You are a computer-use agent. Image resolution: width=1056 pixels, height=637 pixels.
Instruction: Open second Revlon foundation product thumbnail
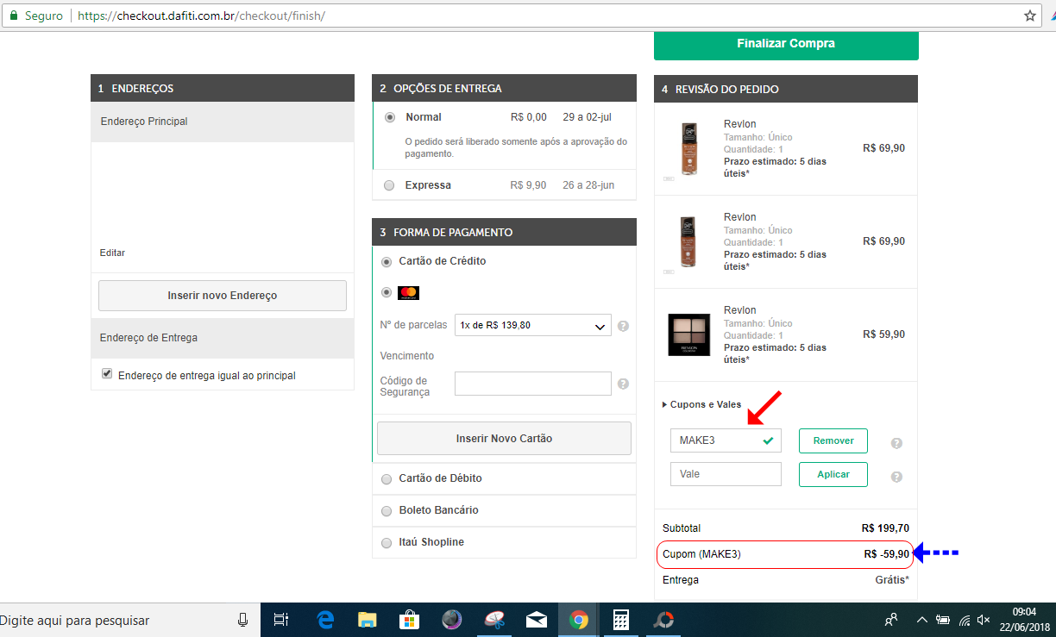tap(688, 241)
